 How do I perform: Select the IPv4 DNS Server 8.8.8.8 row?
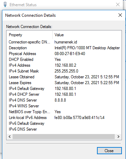[x=64, y=100]
